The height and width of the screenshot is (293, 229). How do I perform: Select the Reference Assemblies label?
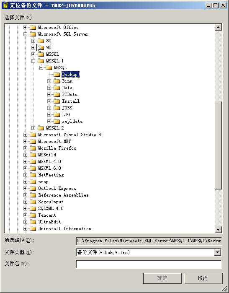tap(63, 195)
